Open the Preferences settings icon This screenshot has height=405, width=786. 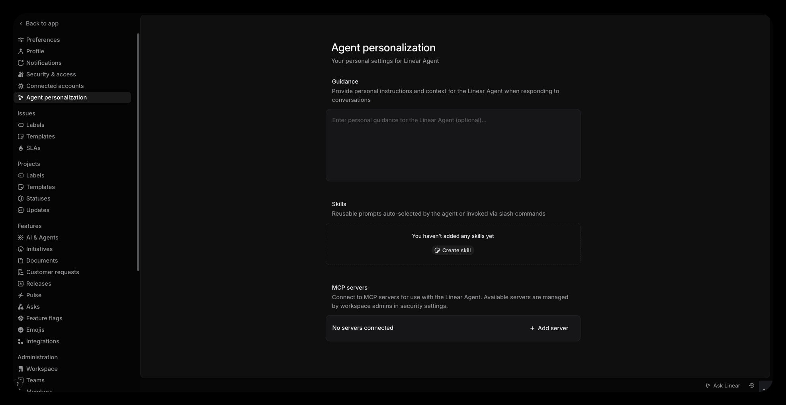click(x=21, y=40)
